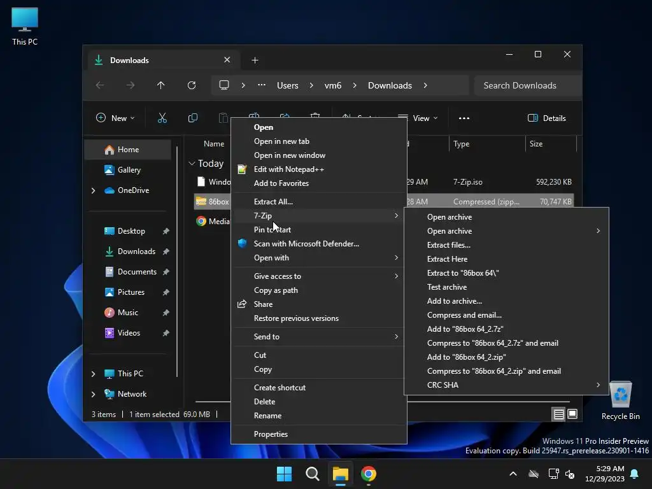Expand the This PC tree node
This screenshot has height=489, width=652.
click(x=93, y=374)
